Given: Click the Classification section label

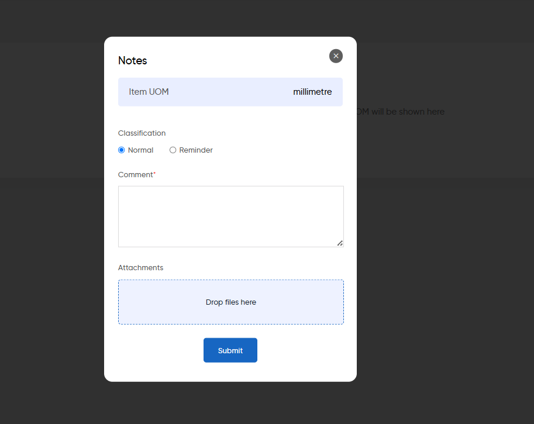Looking at the screenshot, I should [142, 133].
